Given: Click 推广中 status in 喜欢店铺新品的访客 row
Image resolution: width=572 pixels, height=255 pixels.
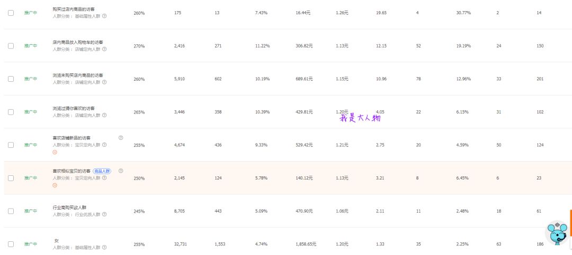Looking at the screenshot, I should coord(31,145).
